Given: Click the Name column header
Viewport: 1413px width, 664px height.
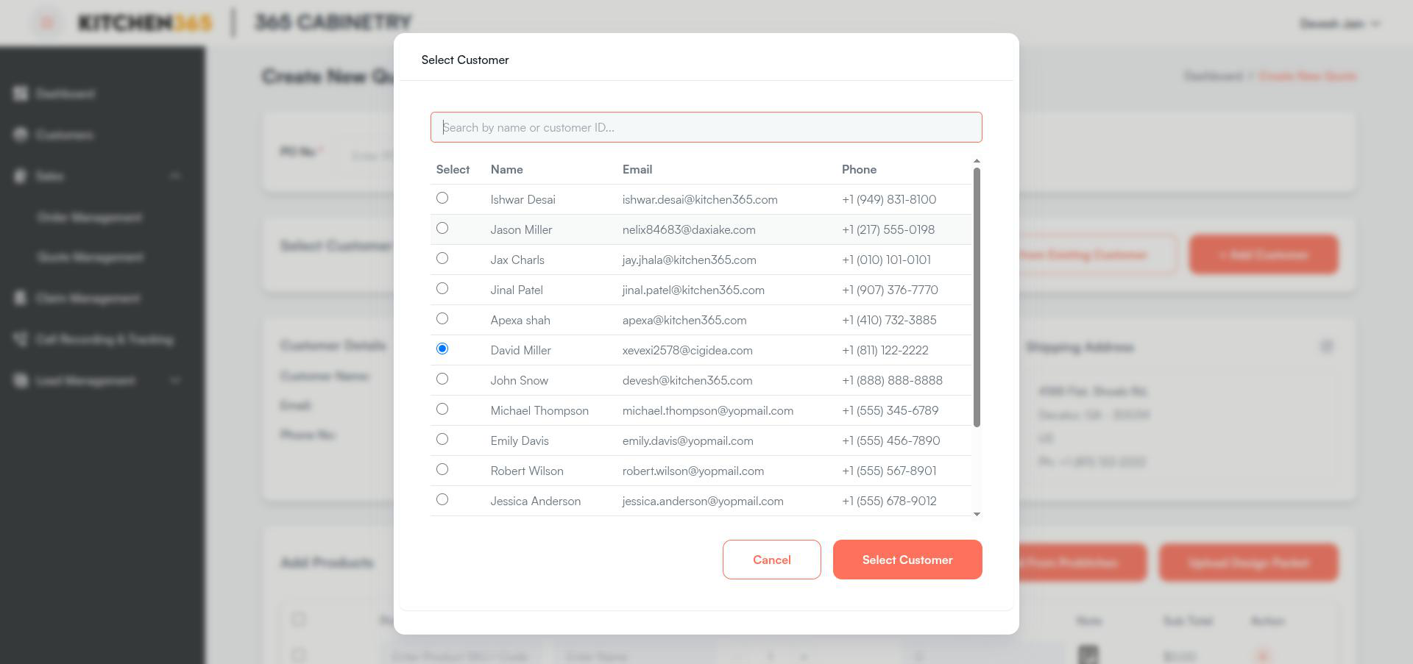Looking at the screenshot, I should point(507,169).
